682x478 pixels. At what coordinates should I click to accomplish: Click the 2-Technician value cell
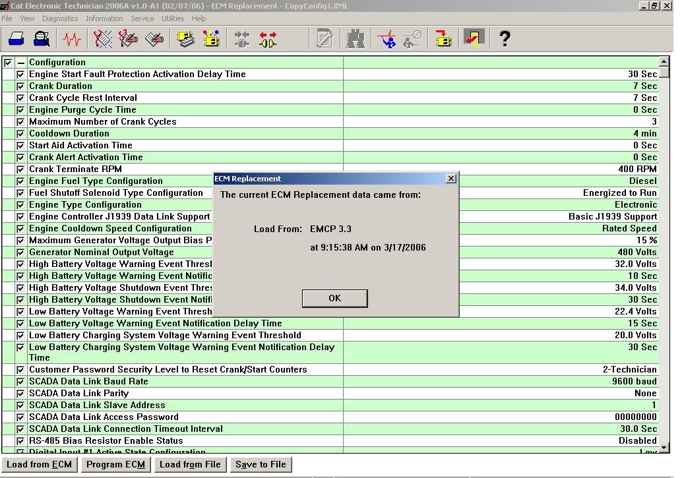501,370
